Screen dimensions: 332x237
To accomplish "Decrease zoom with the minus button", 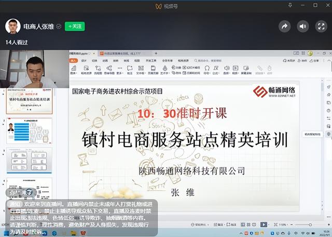I will click(292, 225).
